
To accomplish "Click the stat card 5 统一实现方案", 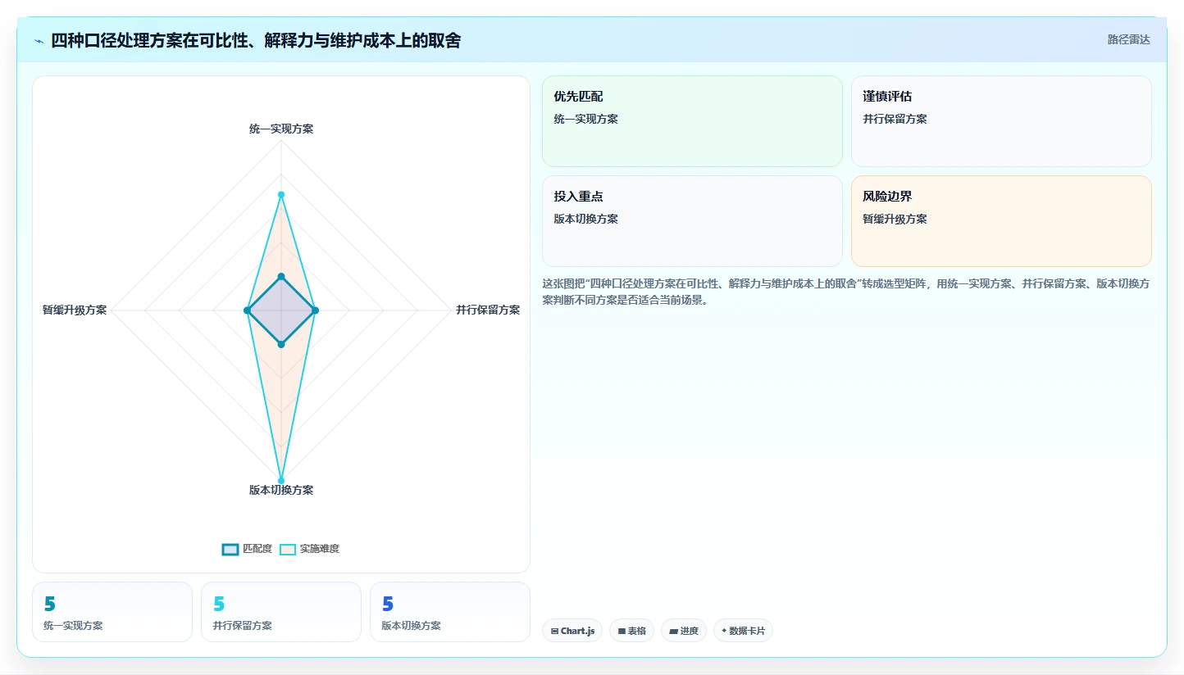I will (x=112, y=612).
